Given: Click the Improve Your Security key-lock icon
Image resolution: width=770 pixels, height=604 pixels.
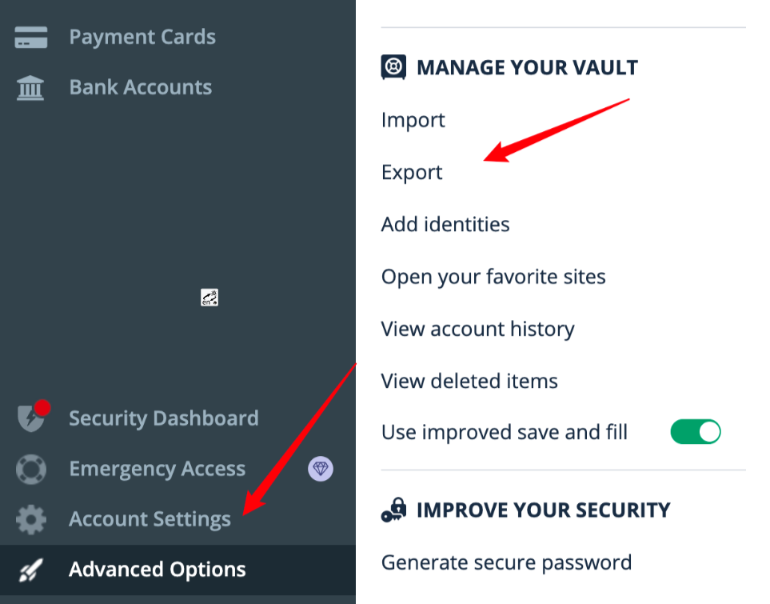Looking at the screenshot, I should coord(394,510).
